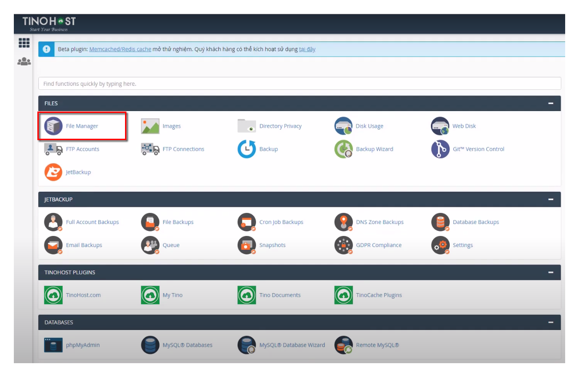
Task: Open Remote MySQL icon
Action: pos(343,345)
